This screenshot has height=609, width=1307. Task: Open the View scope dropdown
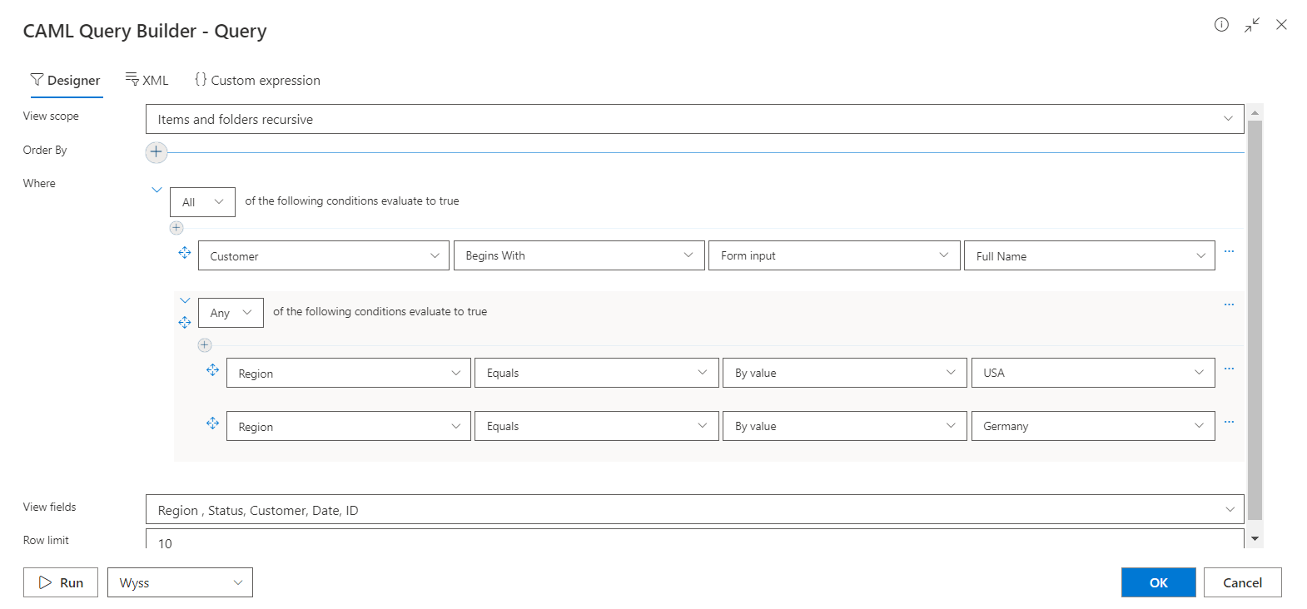click(x=694, y=119)
